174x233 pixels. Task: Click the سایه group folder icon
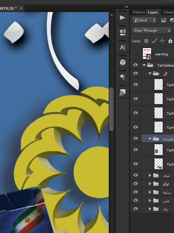(156, 192)
